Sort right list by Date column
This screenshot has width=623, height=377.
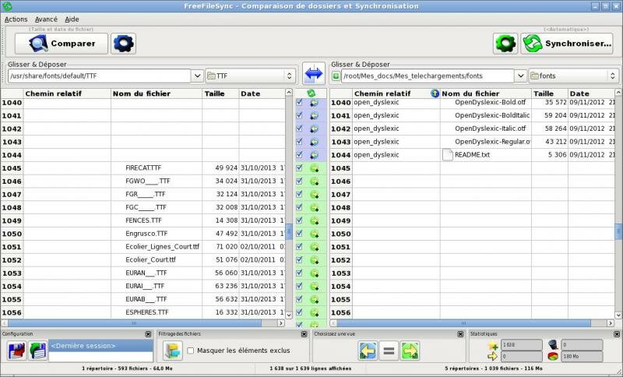click(x=591, y=93)
